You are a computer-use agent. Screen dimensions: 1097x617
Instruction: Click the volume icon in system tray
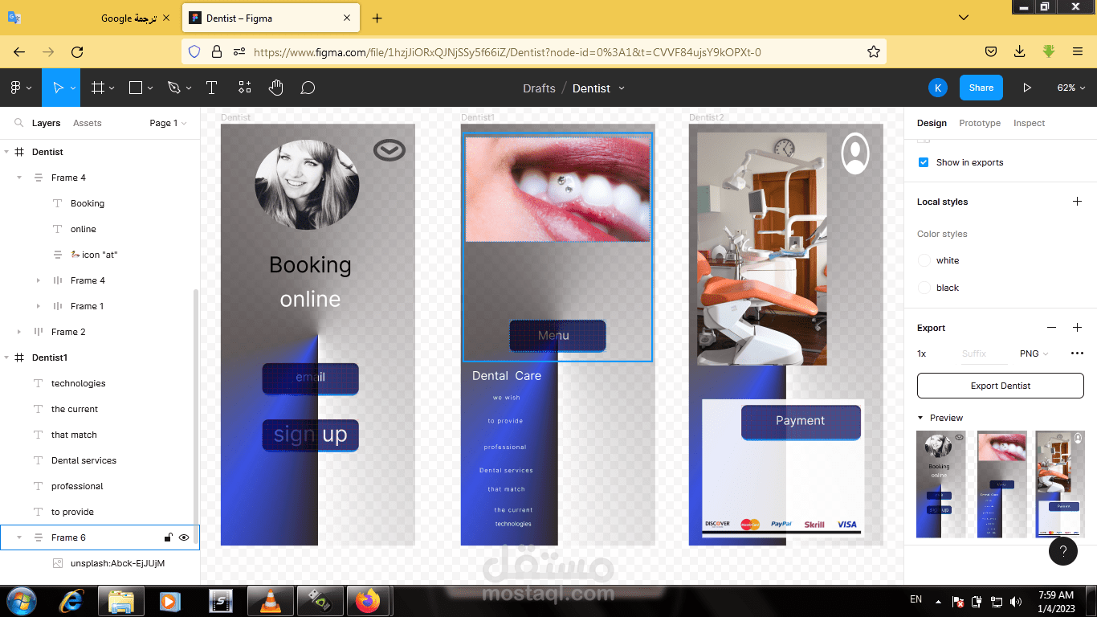tap(1015, 601)
